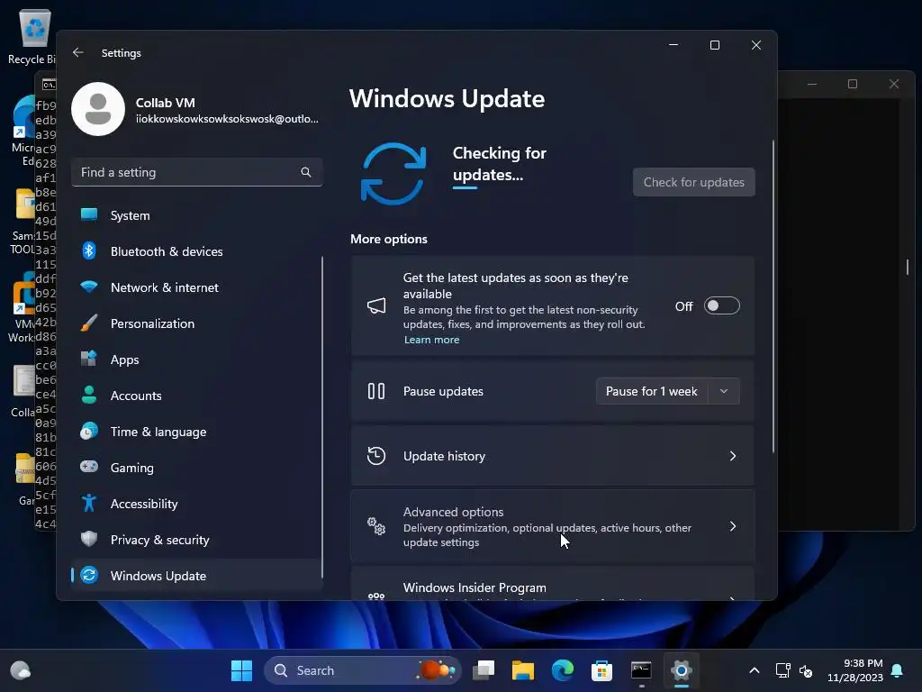
Task: Open Advanced options via its chevron
Action: [x=733, y=526]
